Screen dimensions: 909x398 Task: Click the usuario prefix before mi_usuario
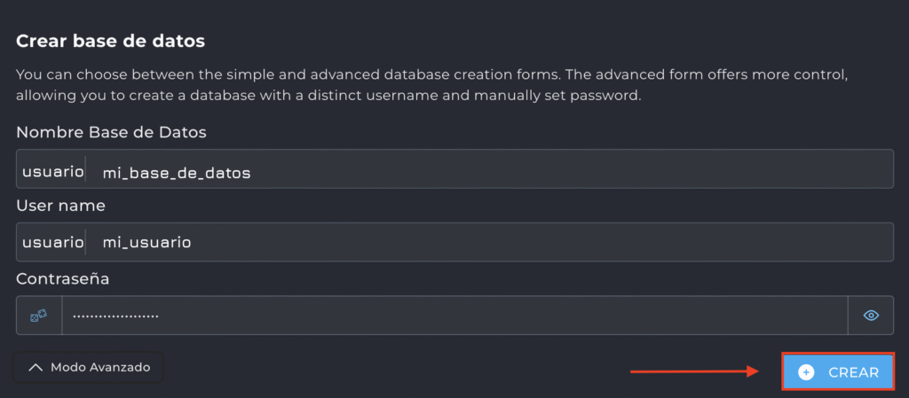coord(52,241)
